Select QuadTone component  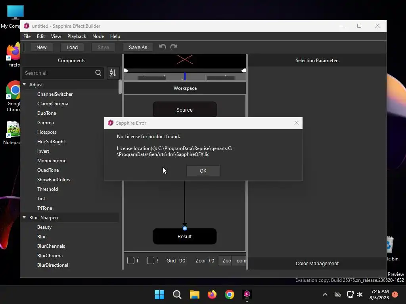coord(48,170)
